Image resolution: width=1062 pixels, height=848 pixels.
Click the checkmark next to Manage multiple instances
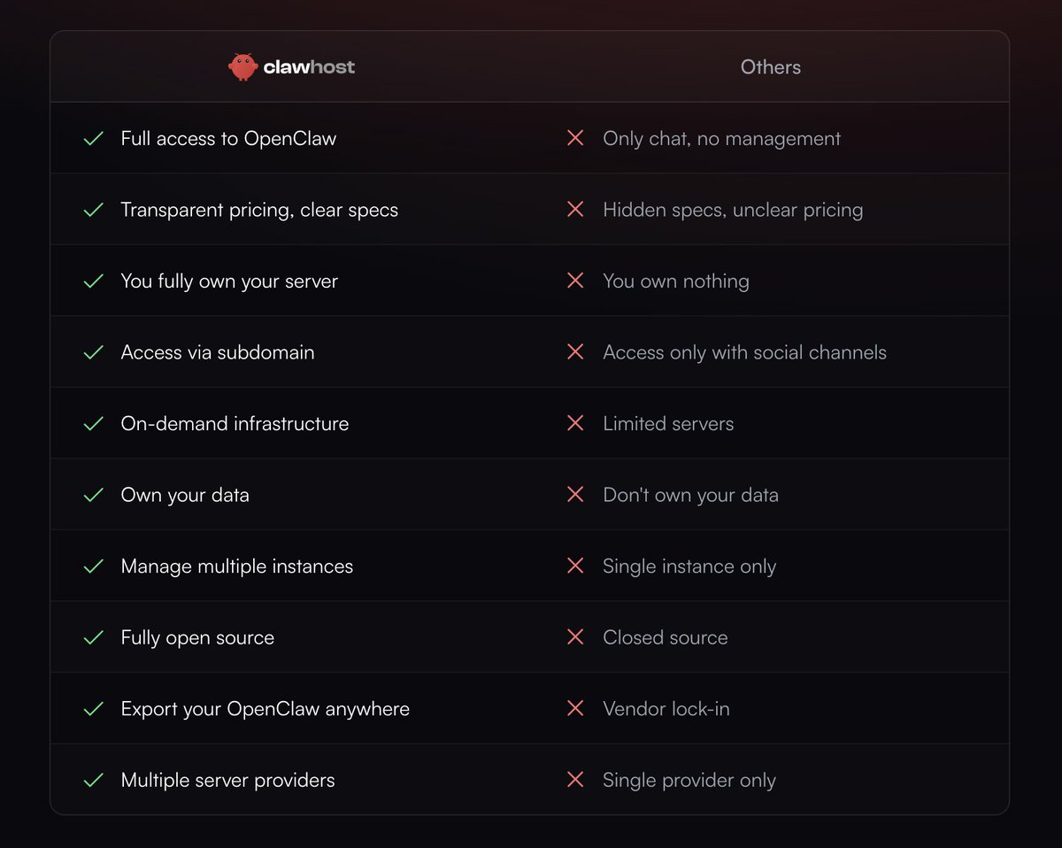click(x=94, y=567)
